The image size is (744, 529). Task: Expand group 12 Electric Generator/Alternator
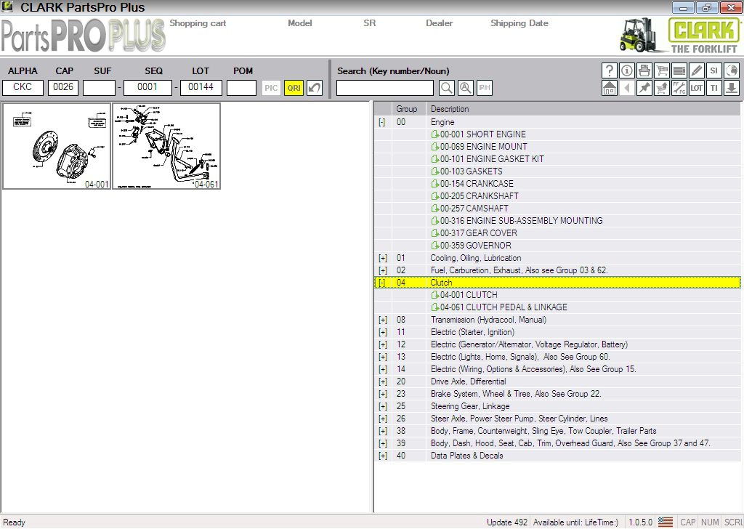(382, 344)
